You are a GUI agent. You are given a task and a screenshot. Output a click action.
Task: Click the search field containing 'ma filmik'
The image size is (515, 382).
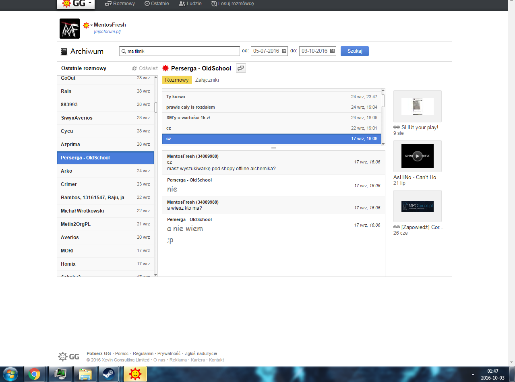coord(180,51)
